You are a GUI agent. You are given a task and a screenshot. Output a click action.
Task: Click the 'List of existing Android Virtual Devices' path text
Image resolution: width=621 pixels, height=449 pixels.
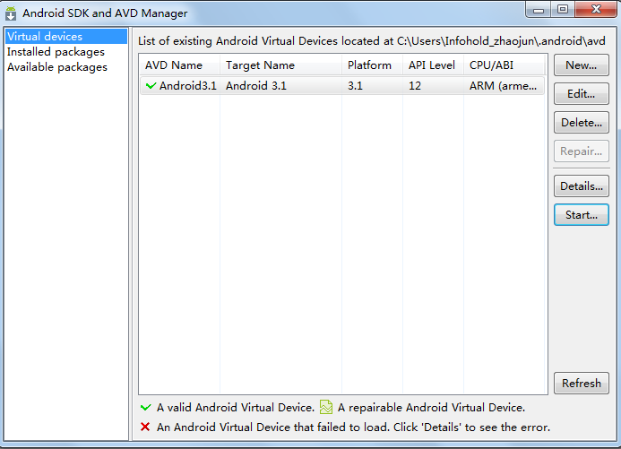tap(372, 41)
